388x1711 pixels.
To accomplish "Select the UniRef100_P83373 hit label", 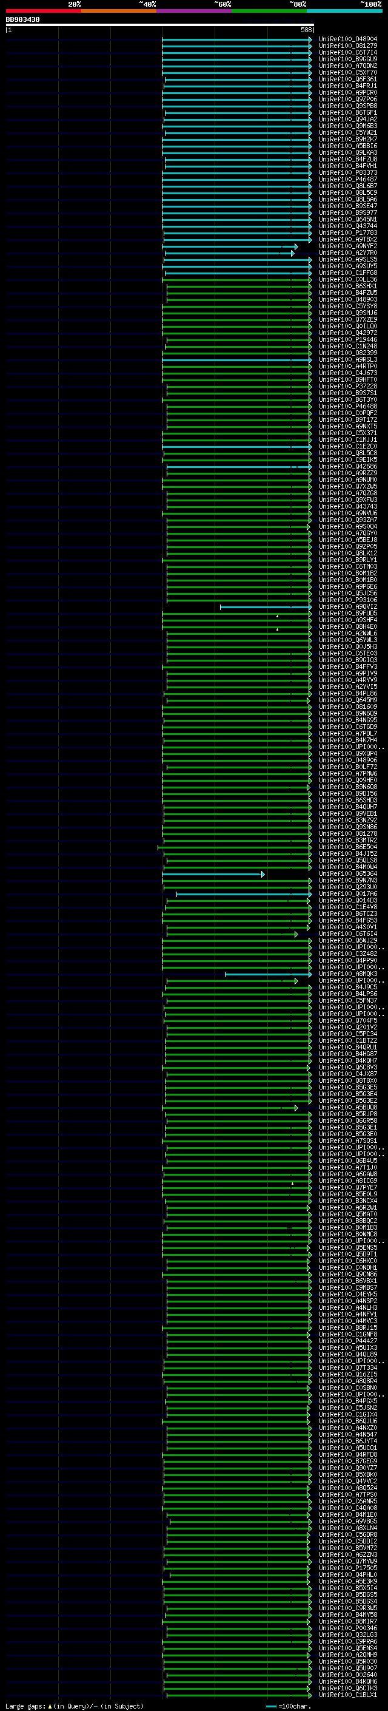I will click(x=348, y=173).
